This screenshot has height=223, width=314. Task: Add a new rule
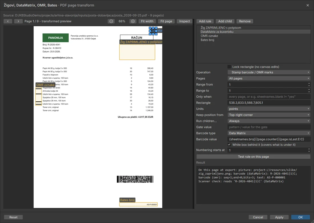coord(205,21)
